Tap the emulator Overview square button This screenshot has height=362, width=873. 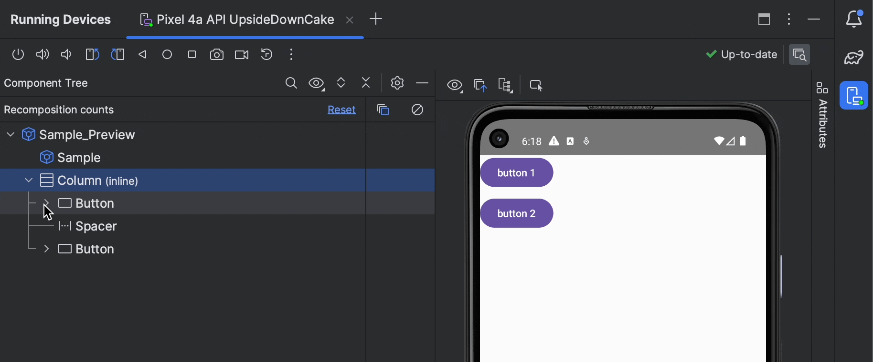192,55
